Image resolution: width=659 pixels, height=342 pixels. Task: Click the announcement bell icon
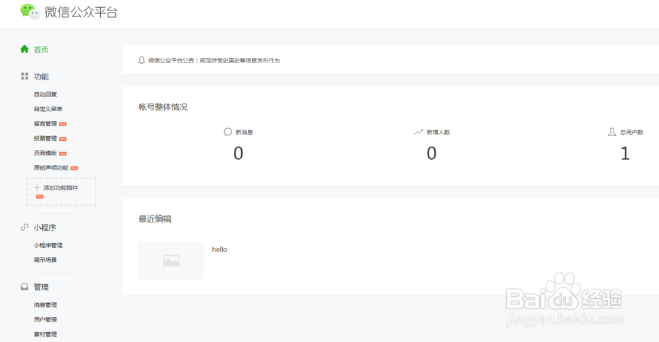tap(142, 61)
